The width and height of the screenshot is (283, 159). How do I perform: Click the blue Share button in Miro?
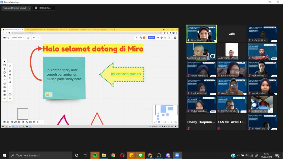coord(151,37)
